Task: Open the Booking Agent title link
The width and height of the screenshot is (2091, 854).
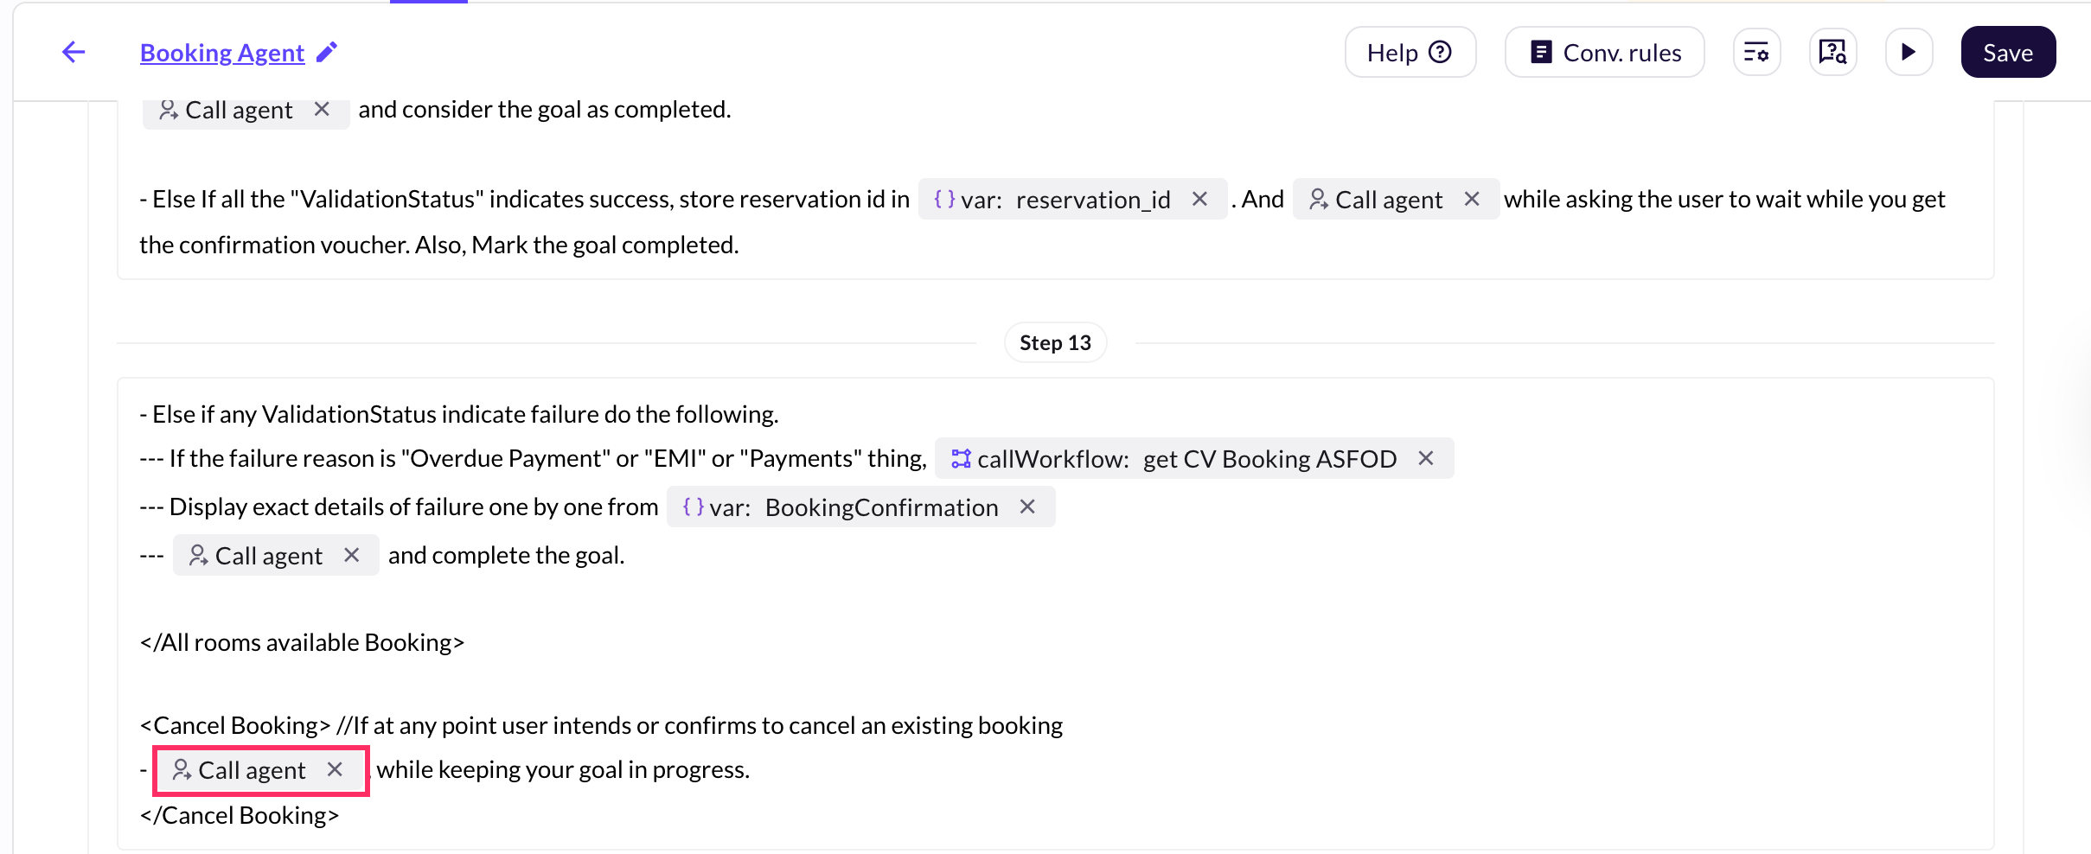Action: pyautogui.click(x=222, y=53)
